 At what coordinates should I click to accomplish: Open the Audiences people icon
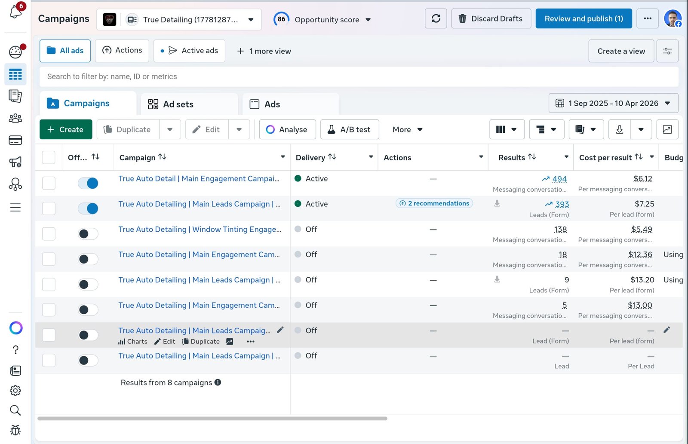[x=15, y=118]
